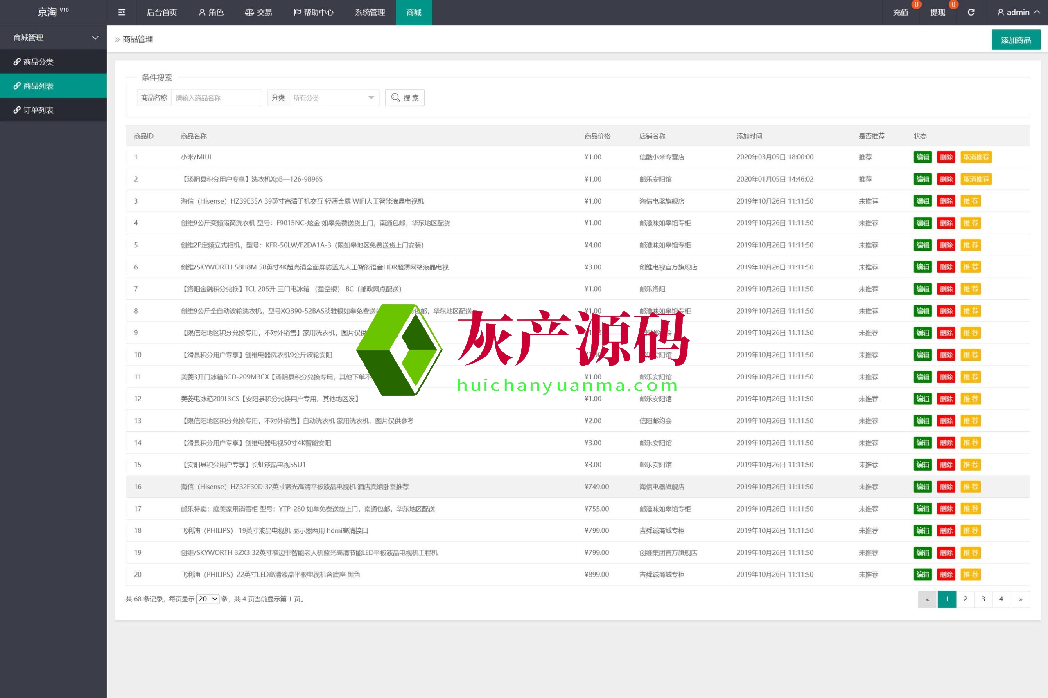Click the 添加商品 button
1048x698 pixels.
1016,40
